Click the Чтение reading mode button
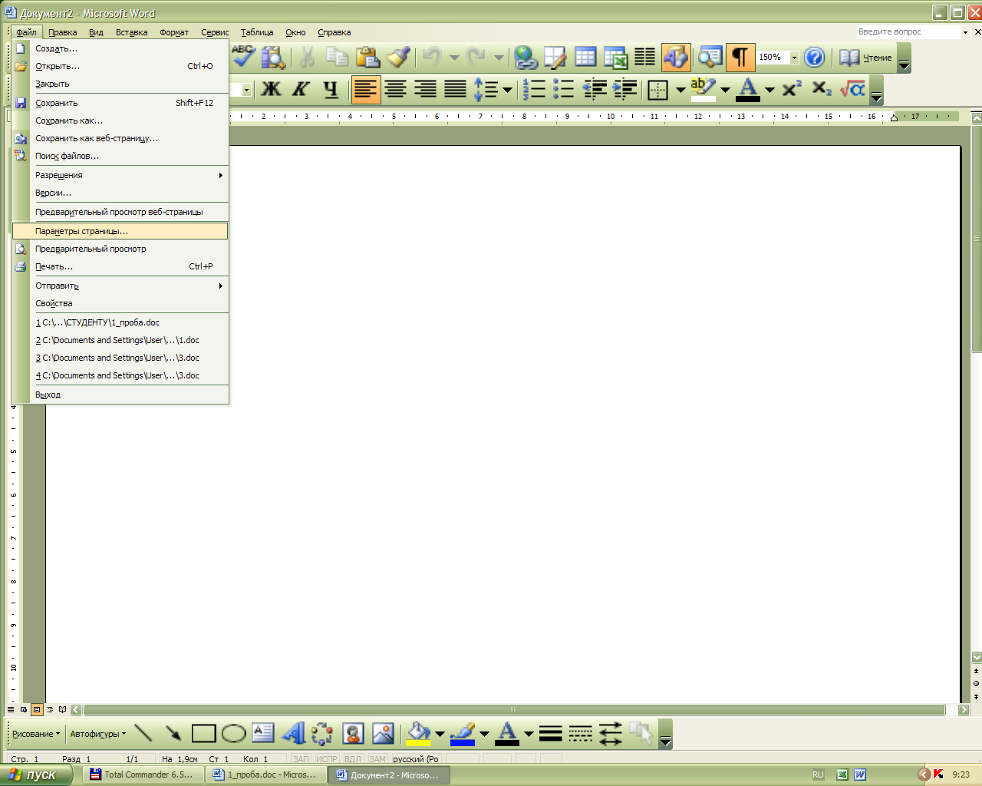The image size is (982, 786). coord(865,58)
